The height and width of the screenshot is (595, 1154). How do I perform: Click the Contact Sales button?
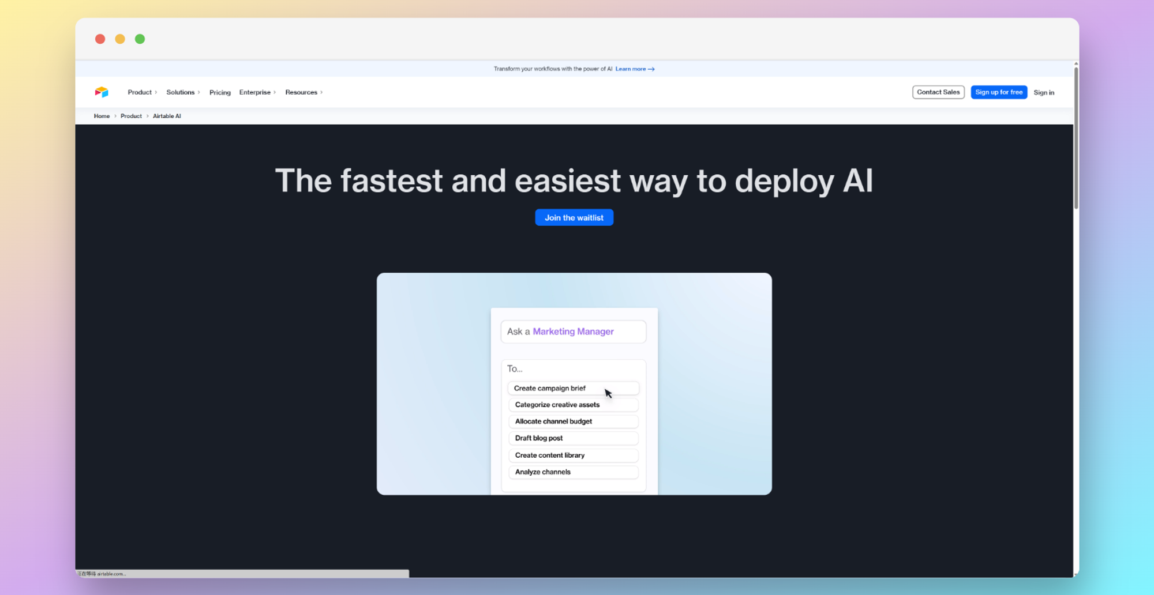(938, 92)
